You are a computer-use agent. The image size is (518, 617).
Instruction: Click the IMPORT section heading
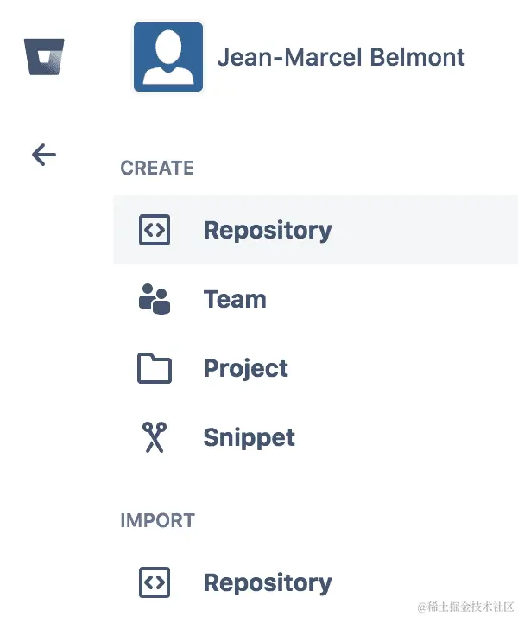[x=158, y=520]
